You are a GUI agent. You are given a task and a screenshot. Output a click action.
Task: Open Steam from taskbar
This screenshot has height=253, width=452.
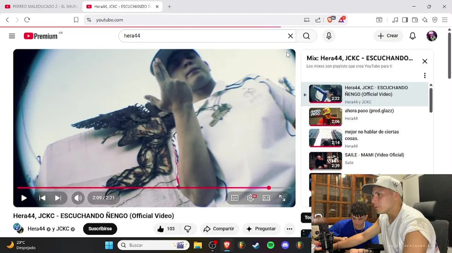tap(256, 245)
